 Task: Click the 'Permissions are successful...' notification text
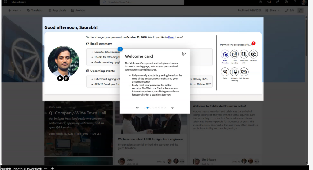click(235, 45)
